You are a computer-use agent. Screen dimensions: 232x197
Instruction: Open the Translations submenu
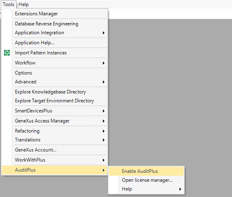pyautogui.click(x=54, y=140)
